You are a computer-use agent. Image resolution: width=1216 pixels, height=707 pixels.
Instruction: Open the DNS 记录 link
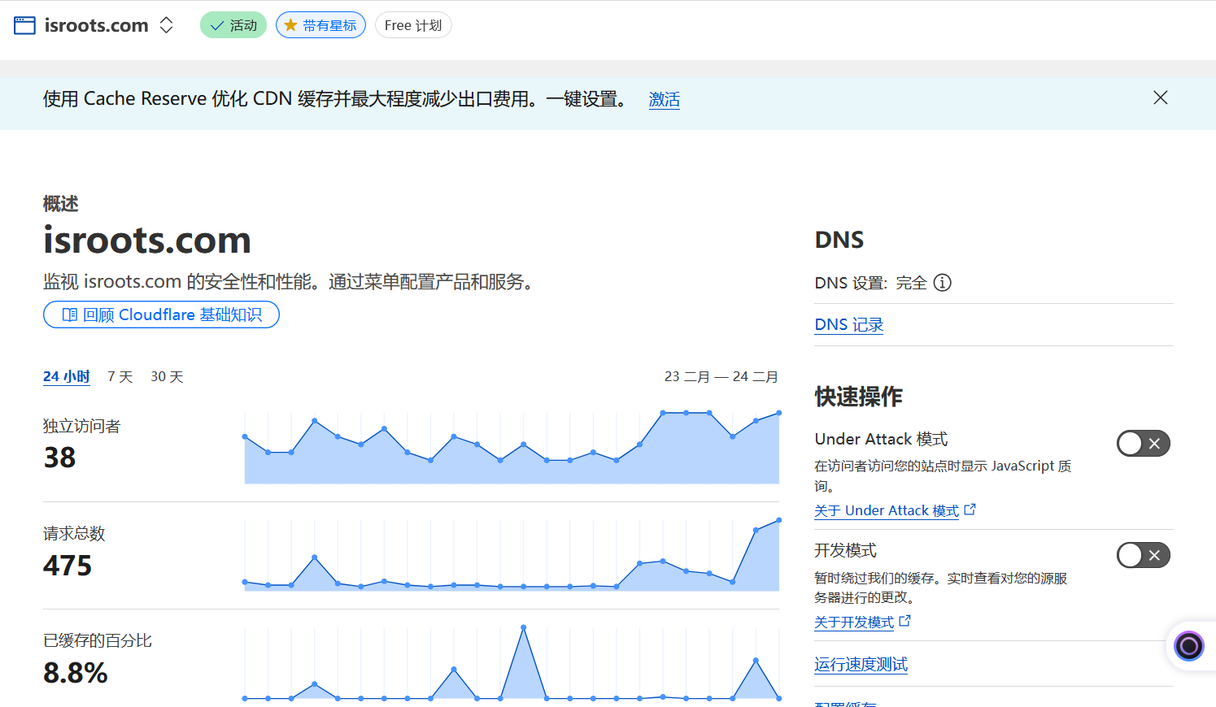[x=849, y=324]
